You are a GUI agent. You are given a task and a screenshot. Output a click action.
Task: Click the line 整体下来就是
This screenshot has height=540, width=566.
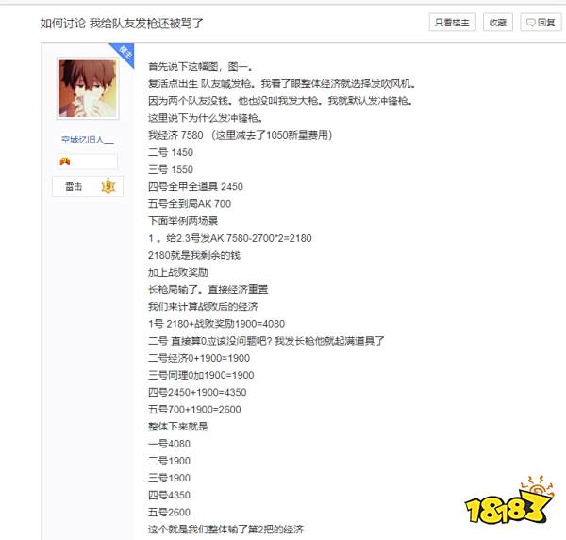click(178, 427)
